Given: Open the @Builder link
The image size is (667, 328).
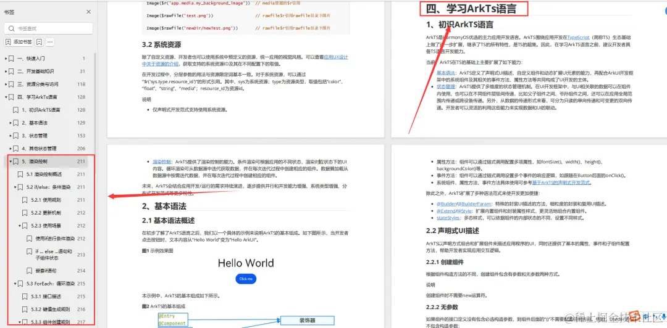Looking at the screenshot, I should 446,204.
